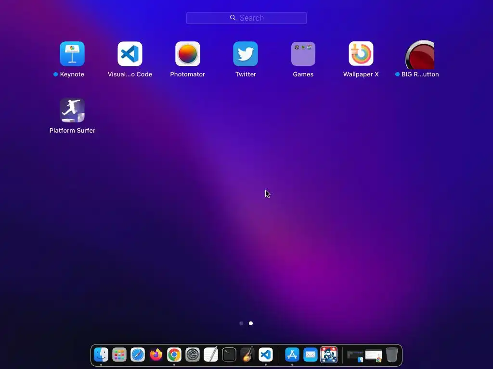
Task: Click the Launchpad icon in Dock
Action: 119,355
